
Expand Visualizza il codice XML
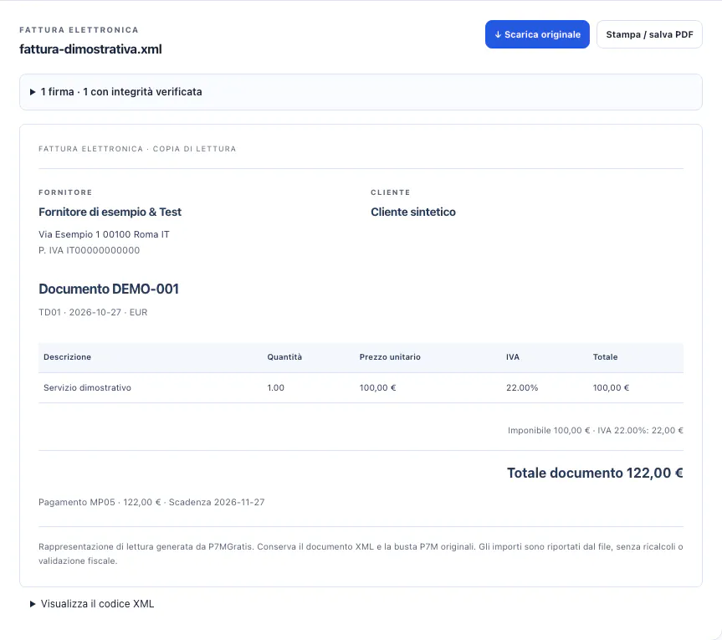(x=92, y=604)
